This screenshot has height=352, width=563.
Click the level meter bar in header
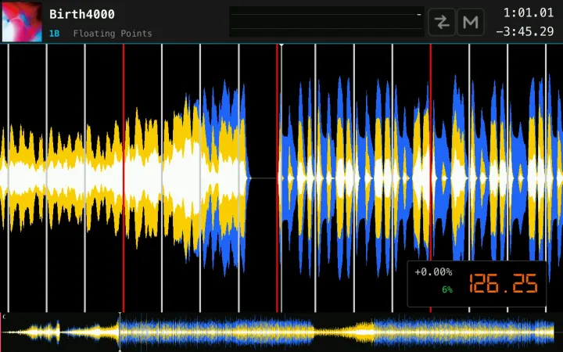[x=326, y=22]
